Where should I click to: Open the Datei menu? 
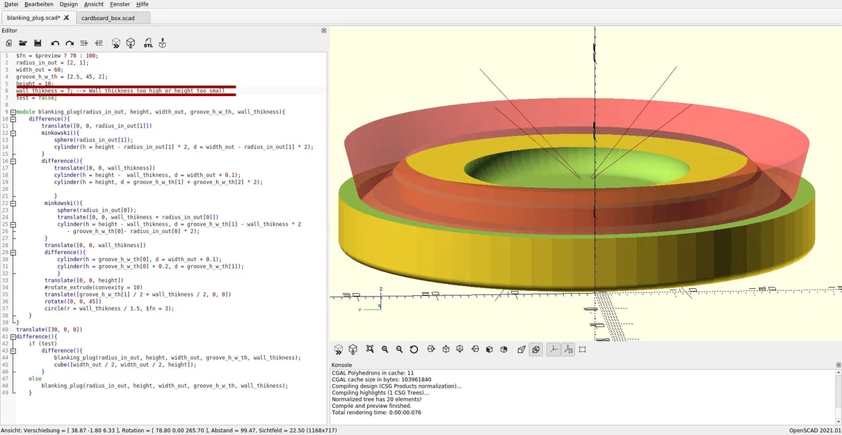11,4
